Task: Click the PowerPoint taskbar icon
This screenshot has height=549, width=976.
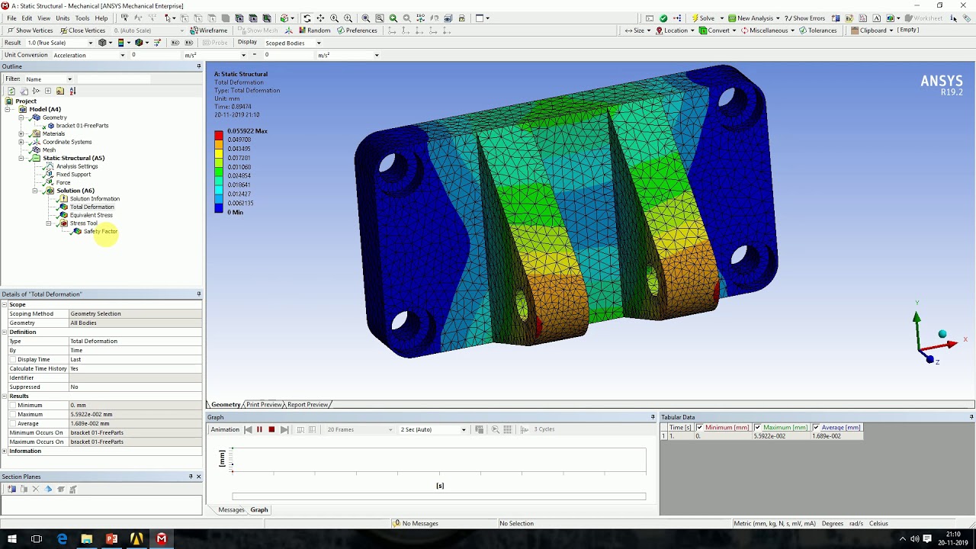Action: point(111,539)
